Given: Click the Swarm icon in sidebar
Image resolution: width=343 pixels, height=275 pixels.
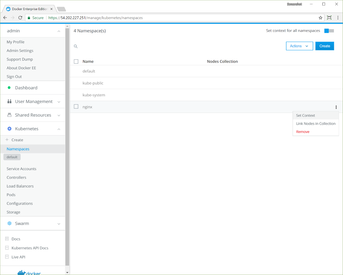Looking at the screenshot, I should pyautogui.click(x=9, y=223).
